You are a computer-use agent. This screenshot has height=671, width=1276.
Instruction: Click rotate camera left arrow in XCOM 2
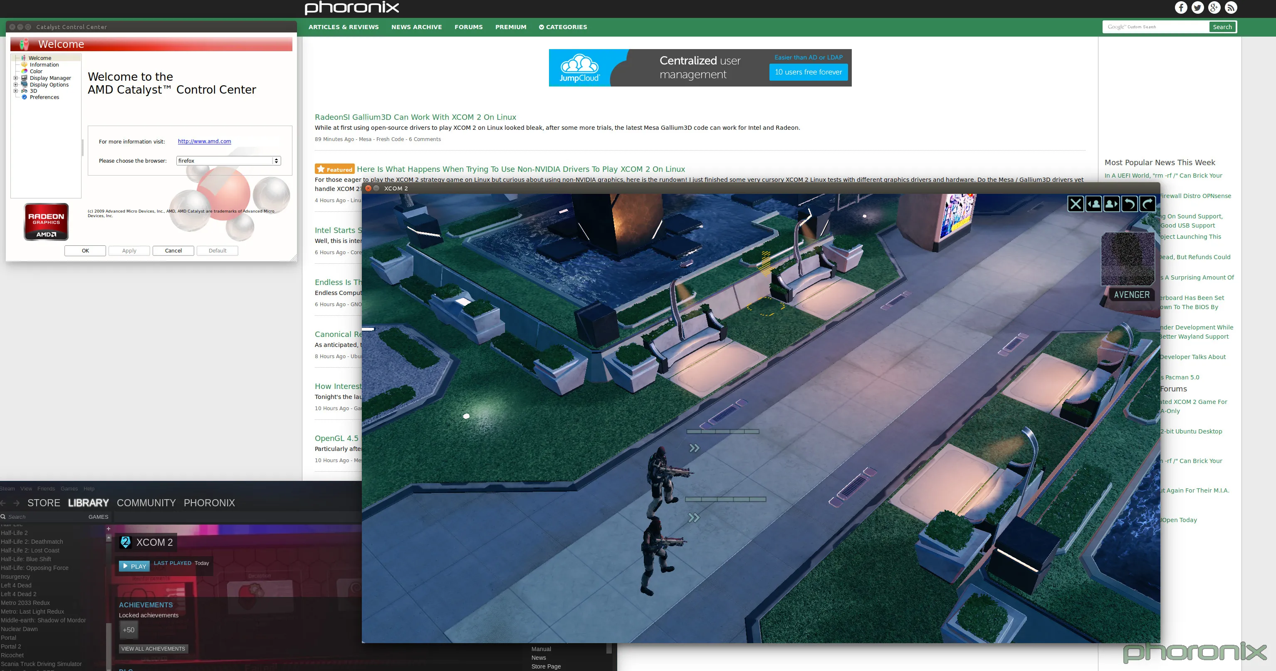click(1129, 204)
